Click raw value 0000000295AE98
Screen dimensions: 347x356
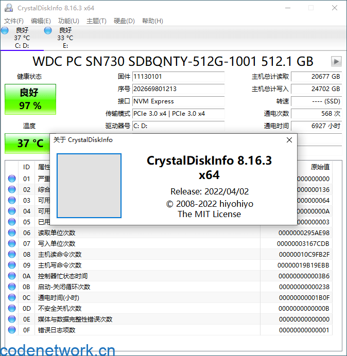click(304, 233)
